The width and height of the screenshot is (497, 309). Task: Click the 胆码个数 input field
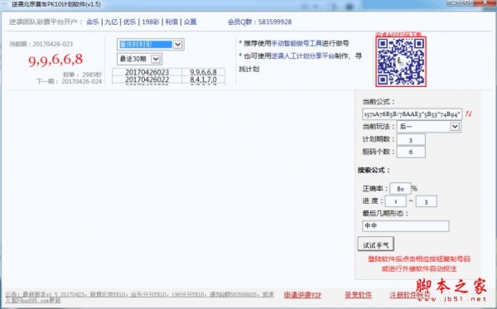(x=411, y=152)
